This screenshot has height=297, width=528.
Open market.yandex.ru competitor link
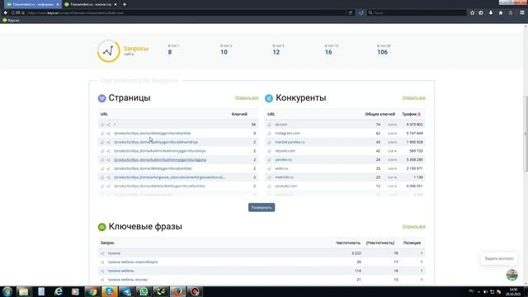pos(290,142)
